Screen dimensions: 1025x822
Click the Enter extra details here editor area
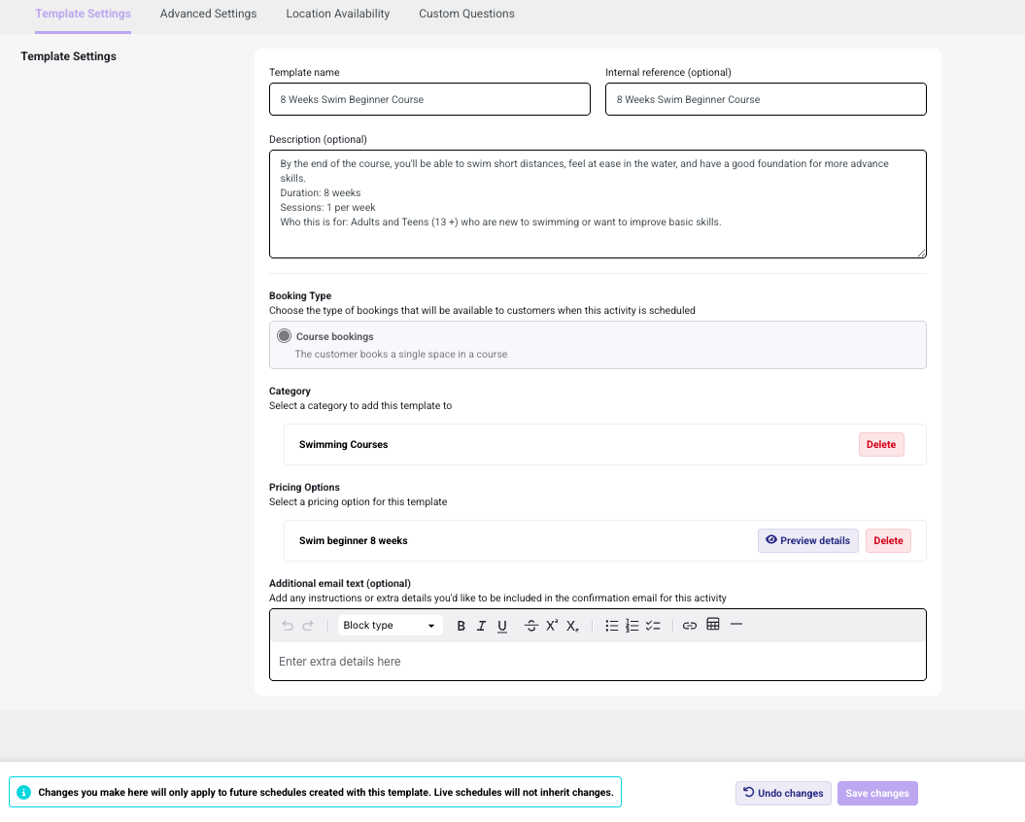tap(598, 661)
